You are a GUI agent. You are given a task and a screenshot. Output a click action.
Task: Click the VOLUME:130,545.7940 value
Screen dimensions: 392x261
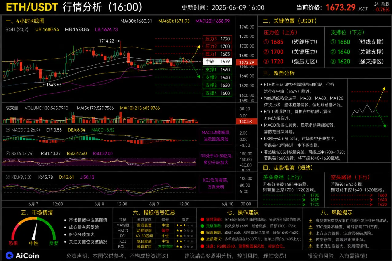[x=46, y=108]
